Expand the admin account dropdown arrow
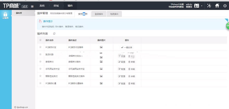This screenshot has height=109, width=229. pos(202,6)
